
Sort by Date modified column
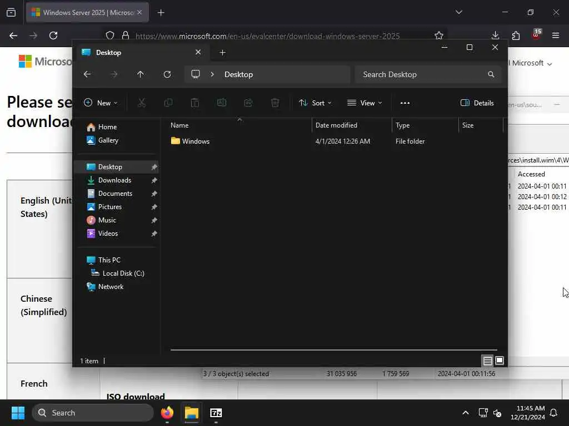point(352,125)
